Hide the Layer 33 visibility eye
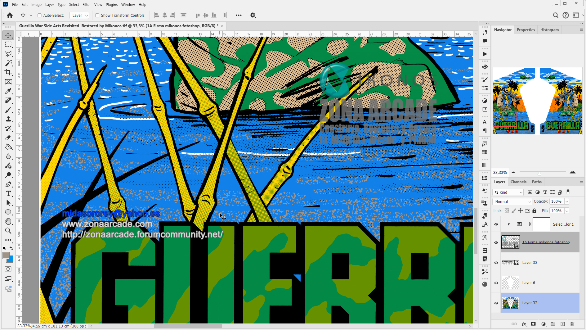 click(x=496, y=263)
